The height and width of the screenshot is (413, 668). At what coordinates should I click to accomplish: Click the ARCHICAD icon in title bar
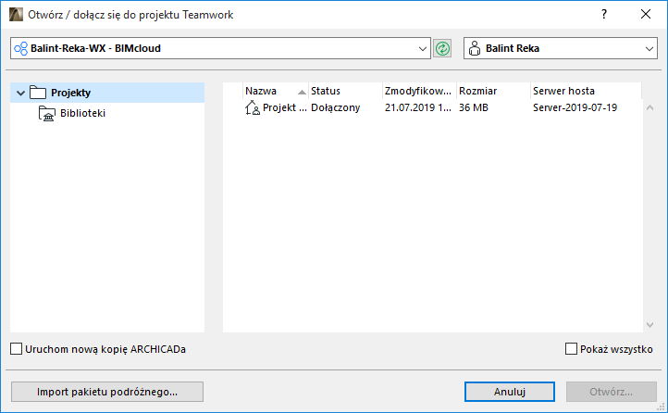click(x=15, y=15)
